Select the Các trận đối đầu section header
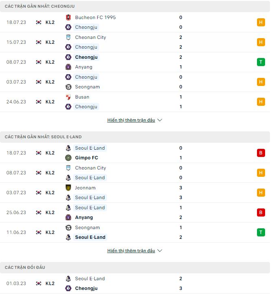Screen dimensions: 272x294 click(25, 268)
